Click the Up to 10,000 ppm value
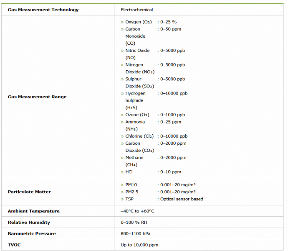This screenshot has width=288, height=251. pyautogui.click(x=139, y=245)
